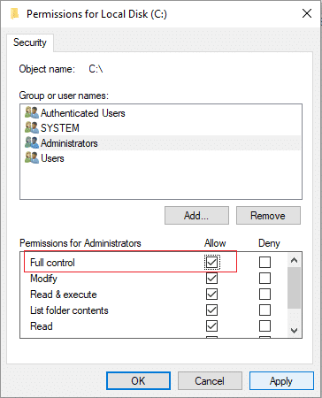Check Deny checkbox for Read

264,325
